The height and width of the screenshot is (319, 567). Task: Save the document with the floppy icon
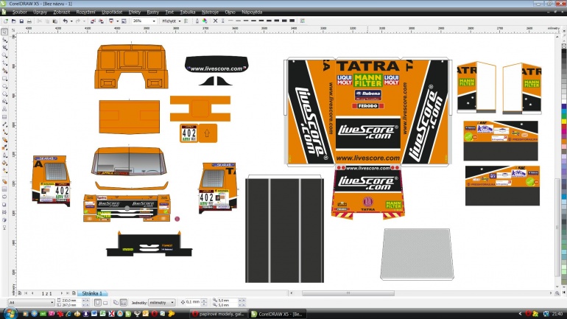[x=21, y=21]
